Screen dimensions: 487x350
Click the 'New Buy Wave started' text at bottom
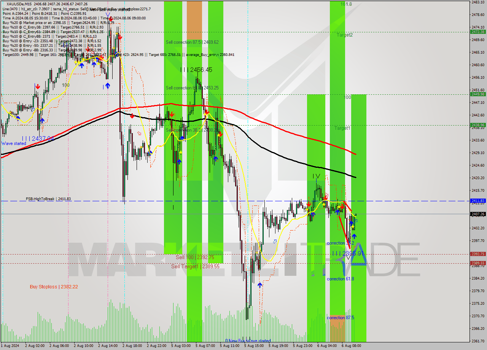248,341
